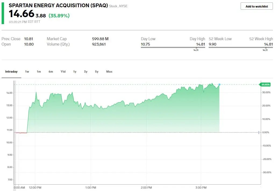Viewport: 278px width, 191px height.
Task: Click the gray left edge chart handle
Action: pos(15,136)
